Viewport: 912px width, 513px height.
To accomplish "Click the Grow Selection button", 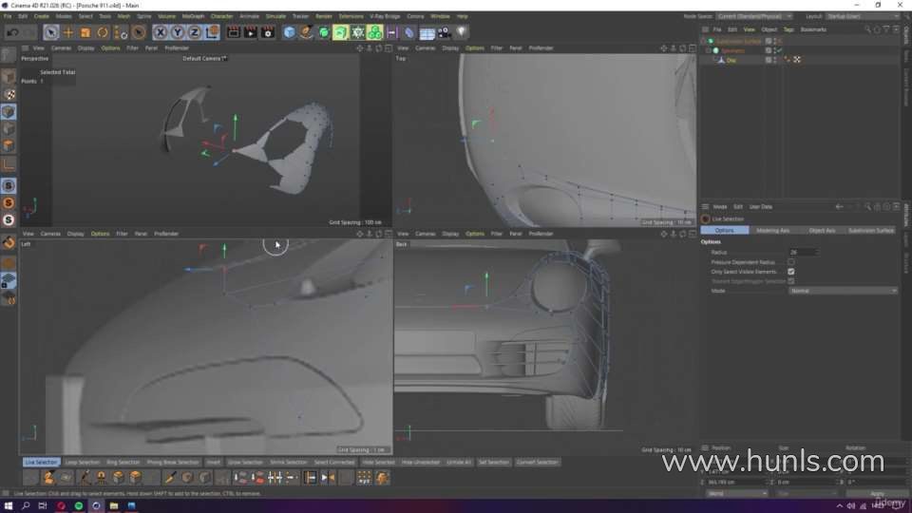I will coord(245,463).
